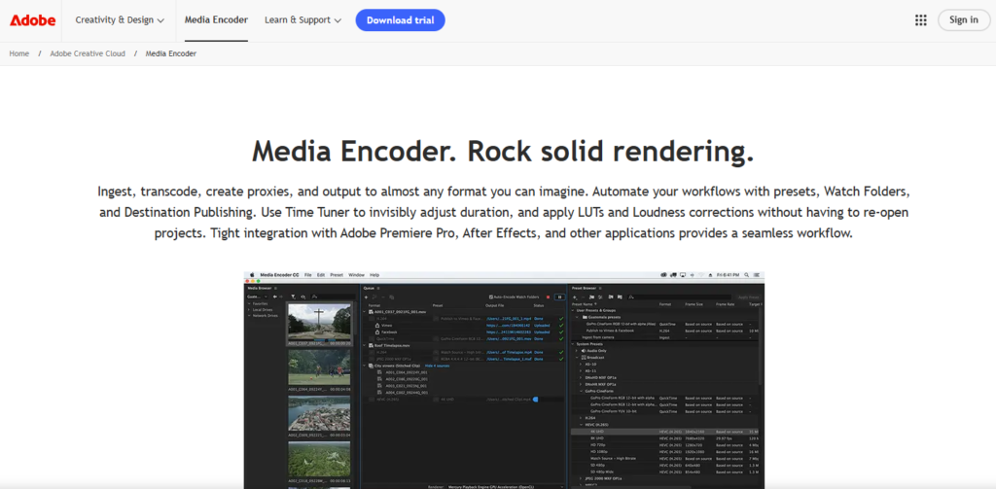This screenshot has height=489, width=996.
Task: Click the Adobe logo in the header
Action: (x=34, y=19)
